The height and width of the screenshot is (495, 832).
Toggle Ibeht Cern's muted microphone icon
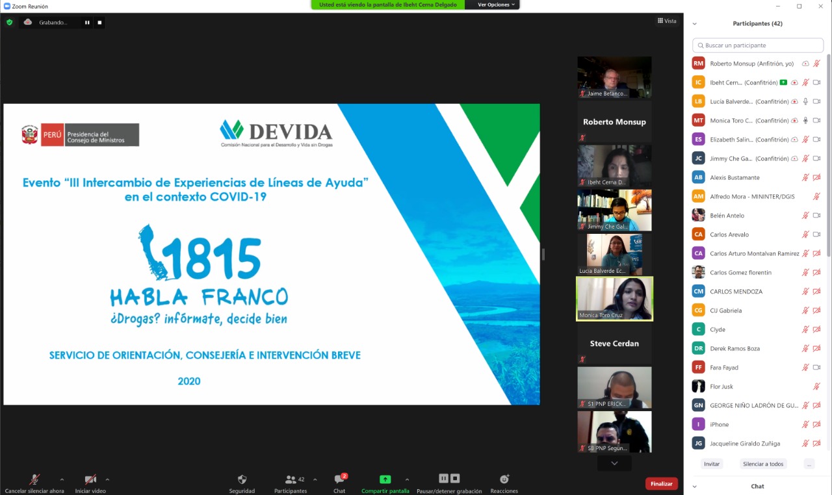tap(805, 82)
